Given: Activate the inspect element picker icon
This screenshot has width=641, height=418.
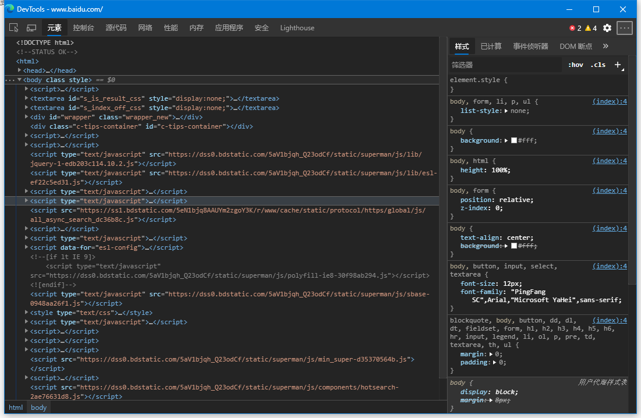Looking at the screenshot, I should click(x=13, y=28).
